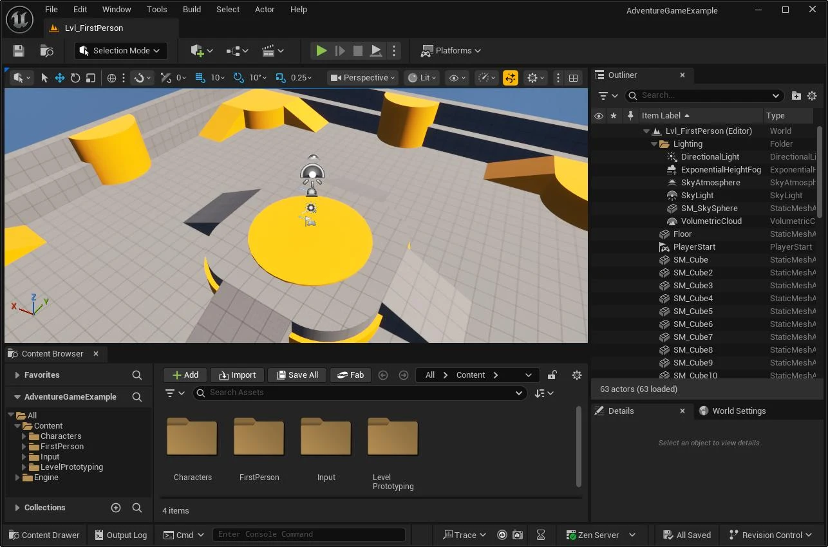Click the save current level icon
The width and height of the screenshot is (828, 547).
tap(19, 51)
